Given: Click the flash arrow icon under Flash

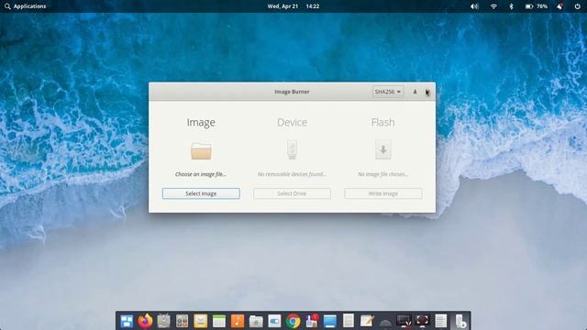Looking at the screenshot, I should pyautogui.click(x=383, y=149).
